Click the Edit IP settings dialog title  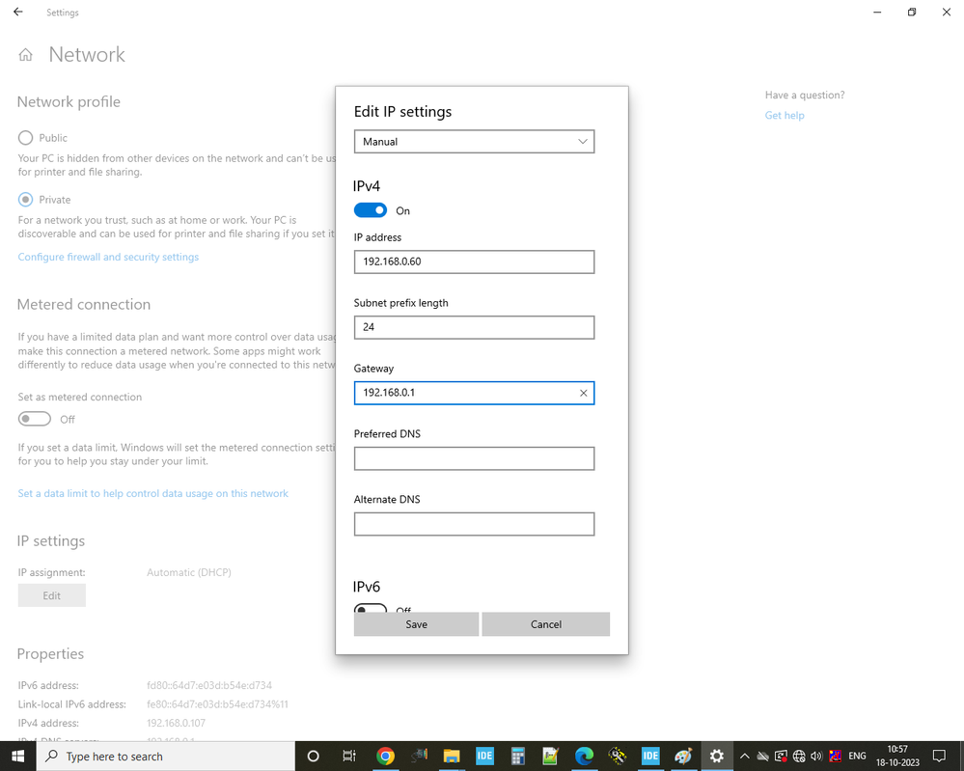pos(402,111)
